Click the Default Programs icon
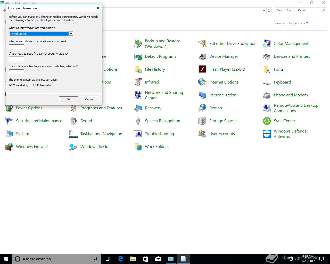 tap(138, 56)
